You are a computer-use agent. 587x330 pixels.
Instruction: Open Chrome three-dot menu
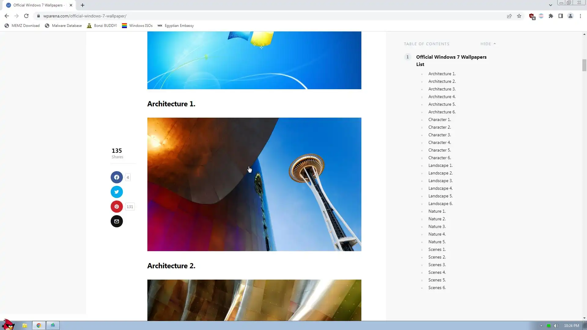pyautogui.click(x=580, y=16)
